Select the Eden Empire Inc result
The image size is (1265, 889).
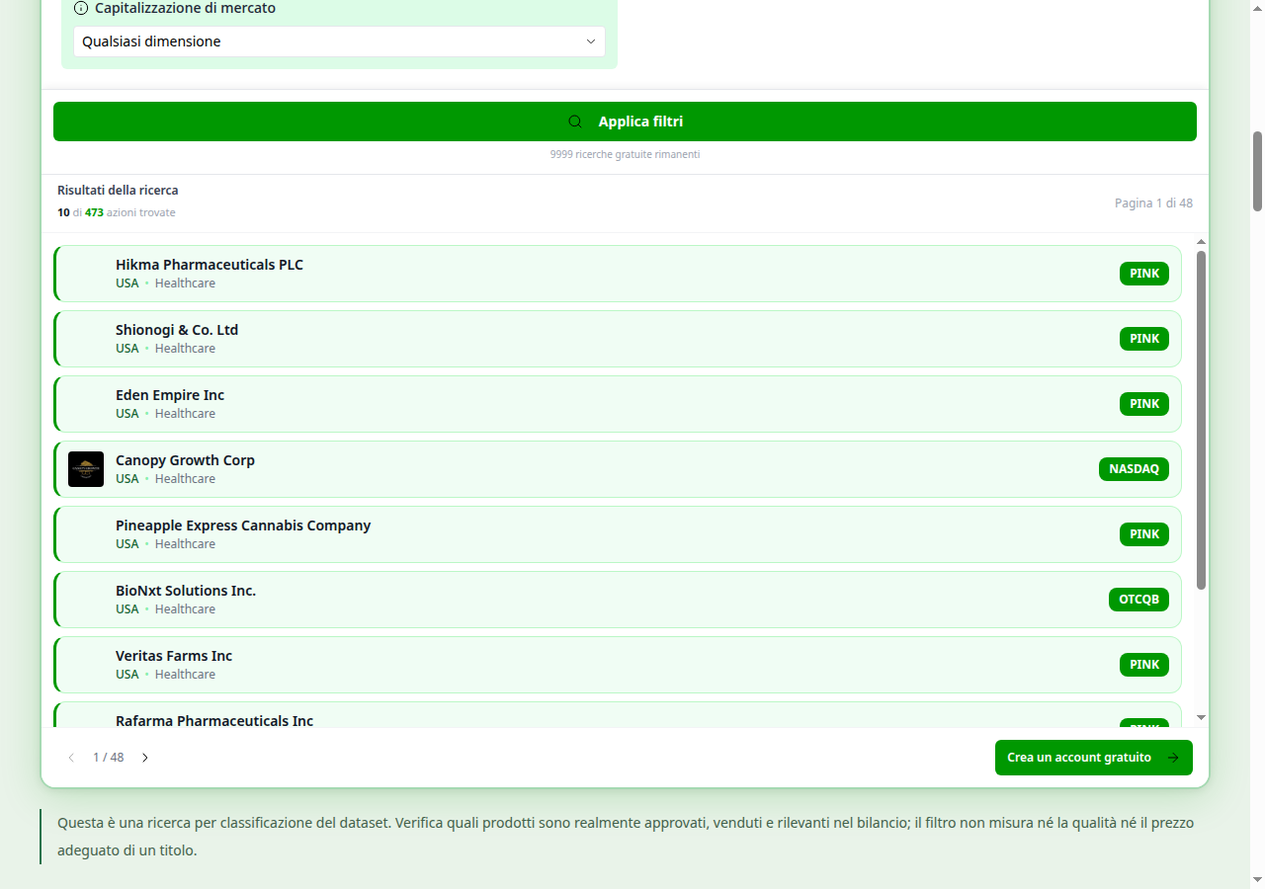point(618,404)
